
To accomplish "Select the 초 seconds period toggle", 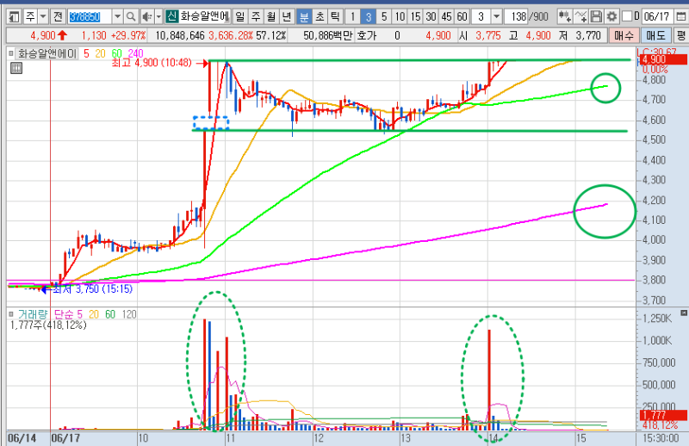I will [x=320, y=16].
